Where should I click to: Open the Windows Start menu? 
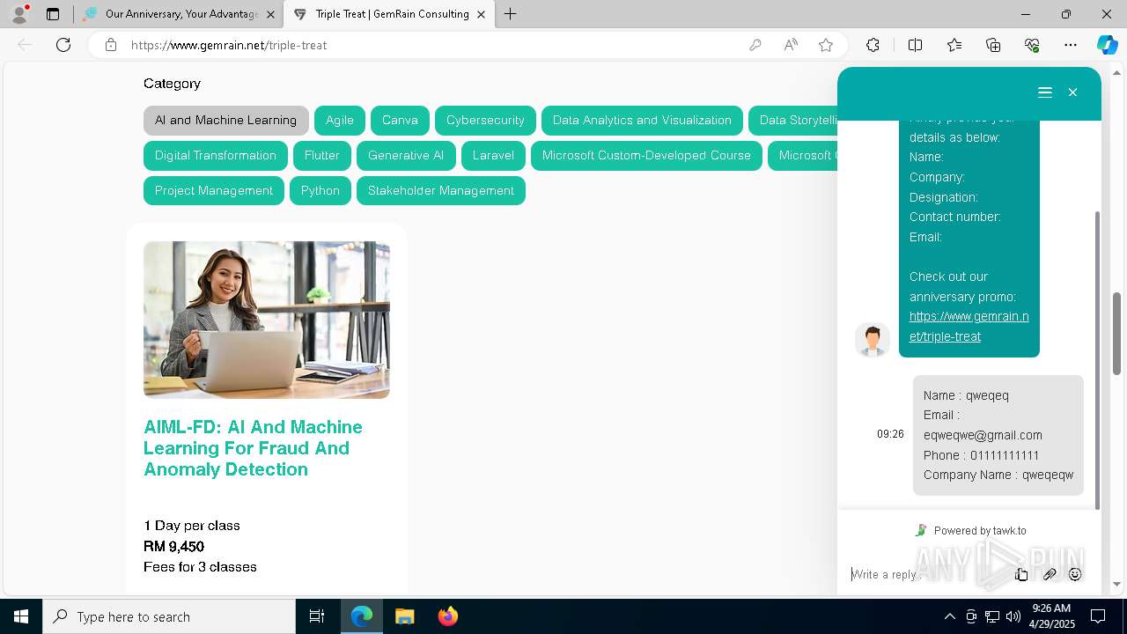click(21, 616)
